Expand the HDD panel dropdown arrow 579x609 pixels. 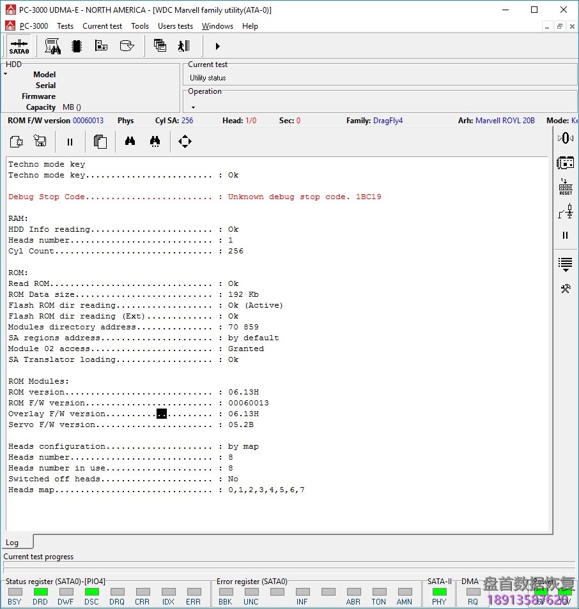[6, 74]
